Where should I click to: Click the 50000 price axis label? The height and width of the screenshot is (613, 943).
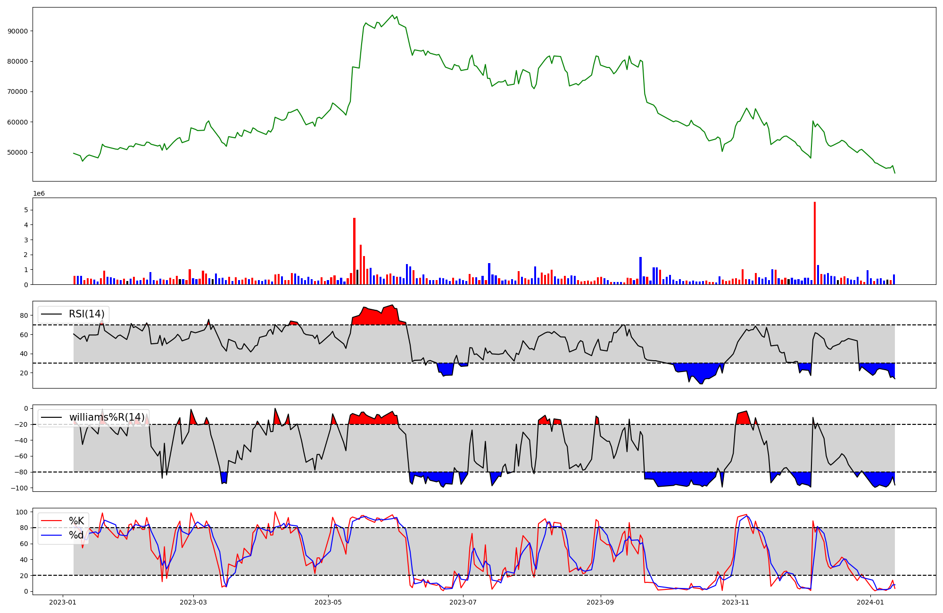click(18, 152)
